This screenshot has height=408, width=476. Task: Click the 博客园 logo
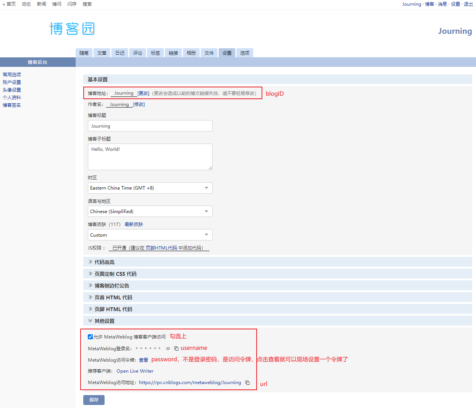[72, 29]
